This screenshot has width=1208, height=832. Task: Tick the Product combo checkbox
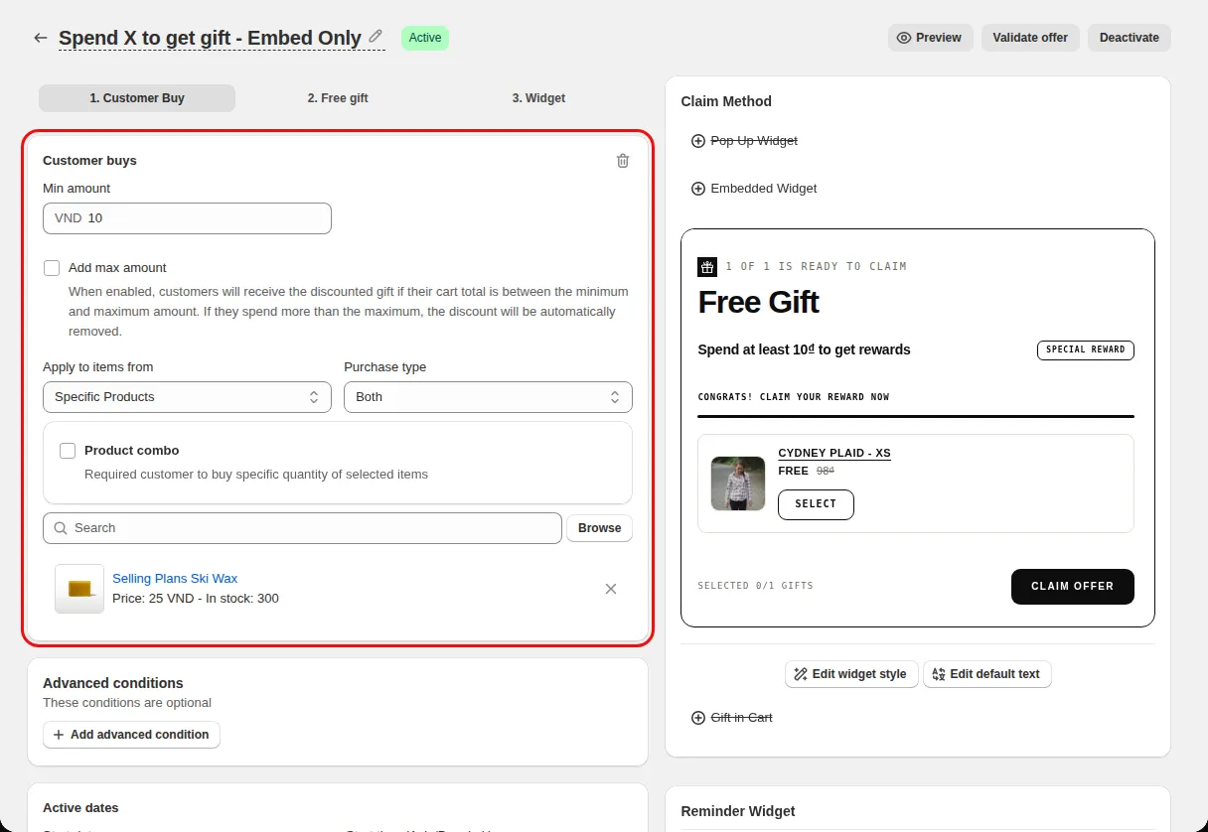(x=68, y=451)
